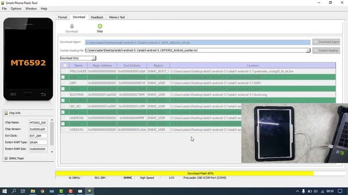Screen dimensions: 348x195
Task: Open the Help menu
Action: (44, 9)
